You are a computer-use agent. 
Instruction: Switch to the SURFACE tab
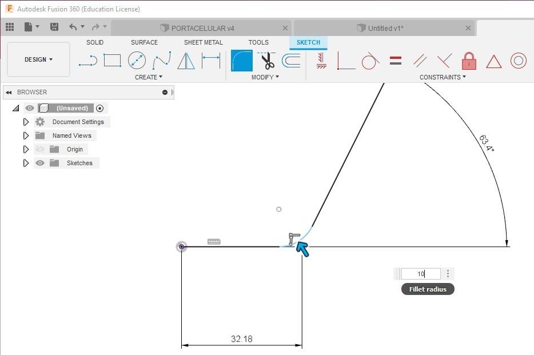(144, 42)
